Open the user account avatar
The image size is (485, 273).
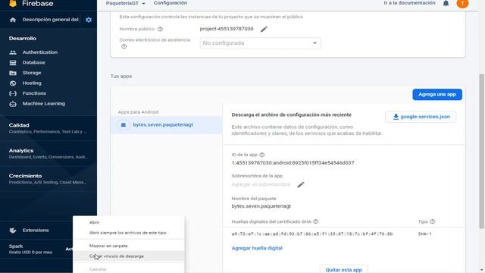462,3
